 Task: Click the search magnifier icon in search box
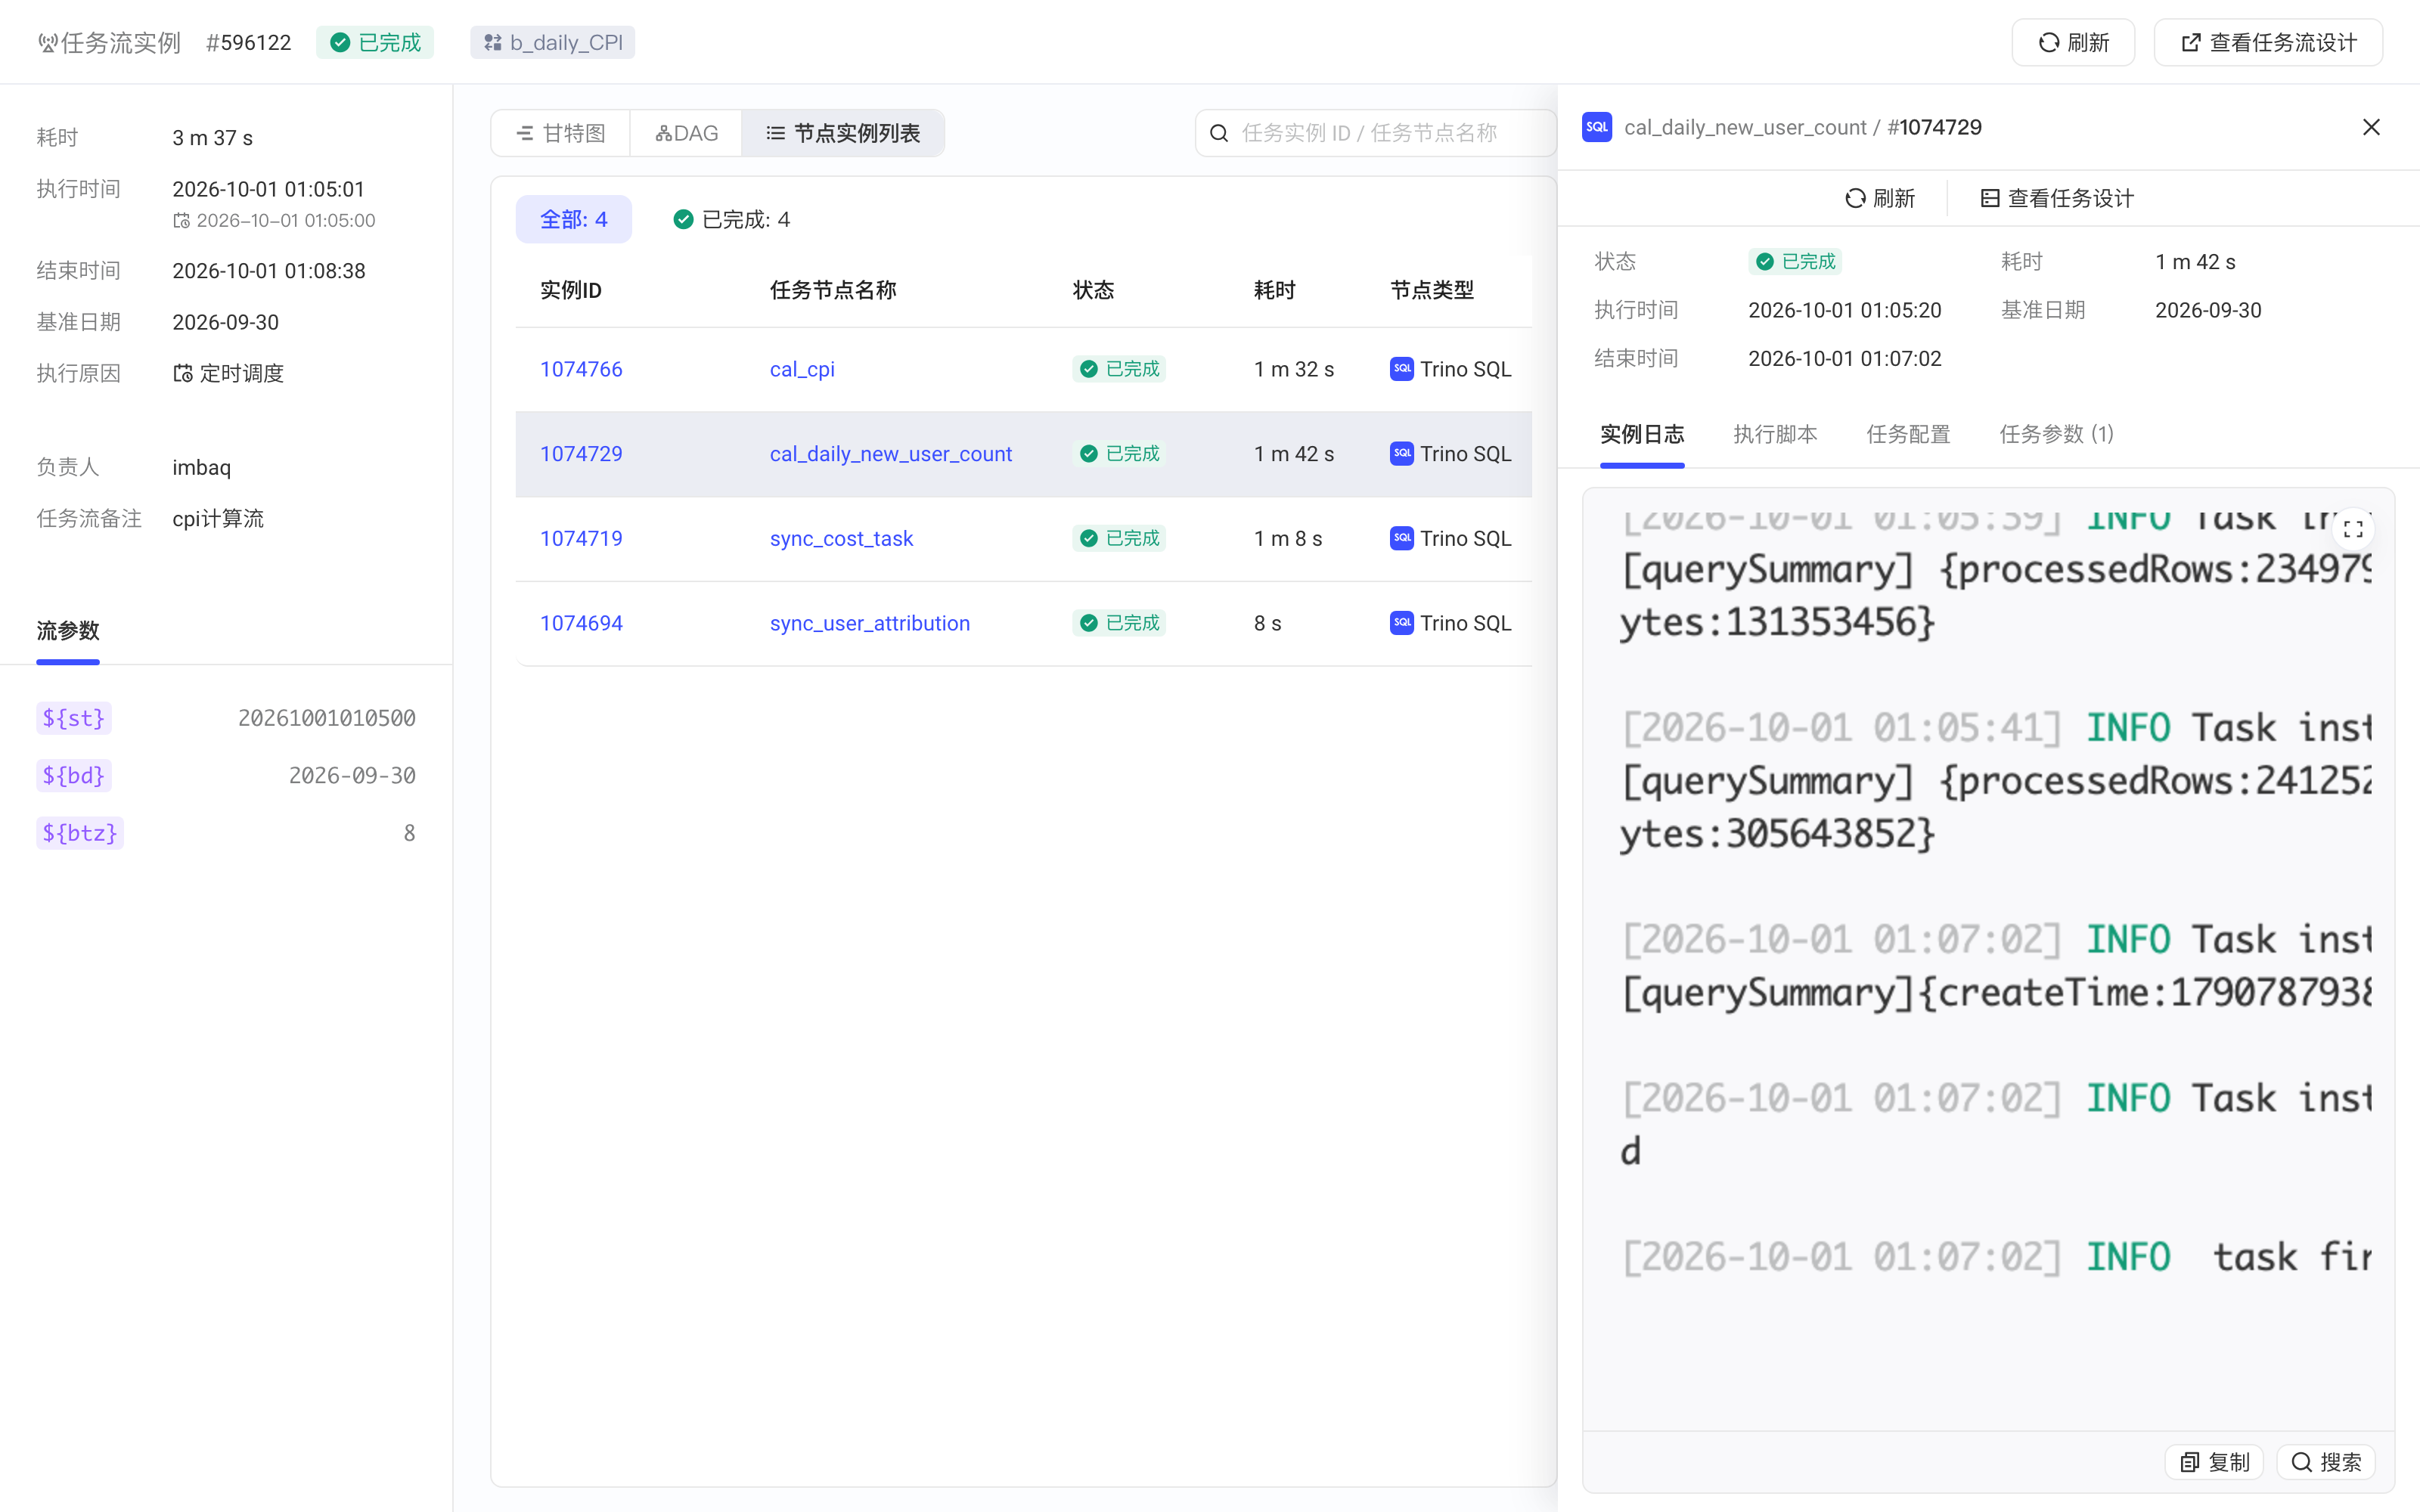pos(1219,133)
